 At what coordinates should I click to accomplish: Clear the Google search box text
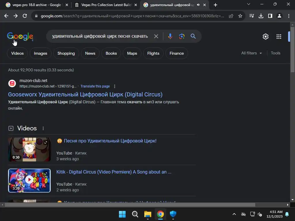[x=156, y=36]
